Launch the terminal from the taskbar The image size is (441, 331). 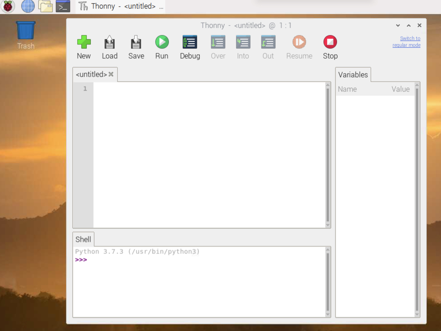(63, 6)
